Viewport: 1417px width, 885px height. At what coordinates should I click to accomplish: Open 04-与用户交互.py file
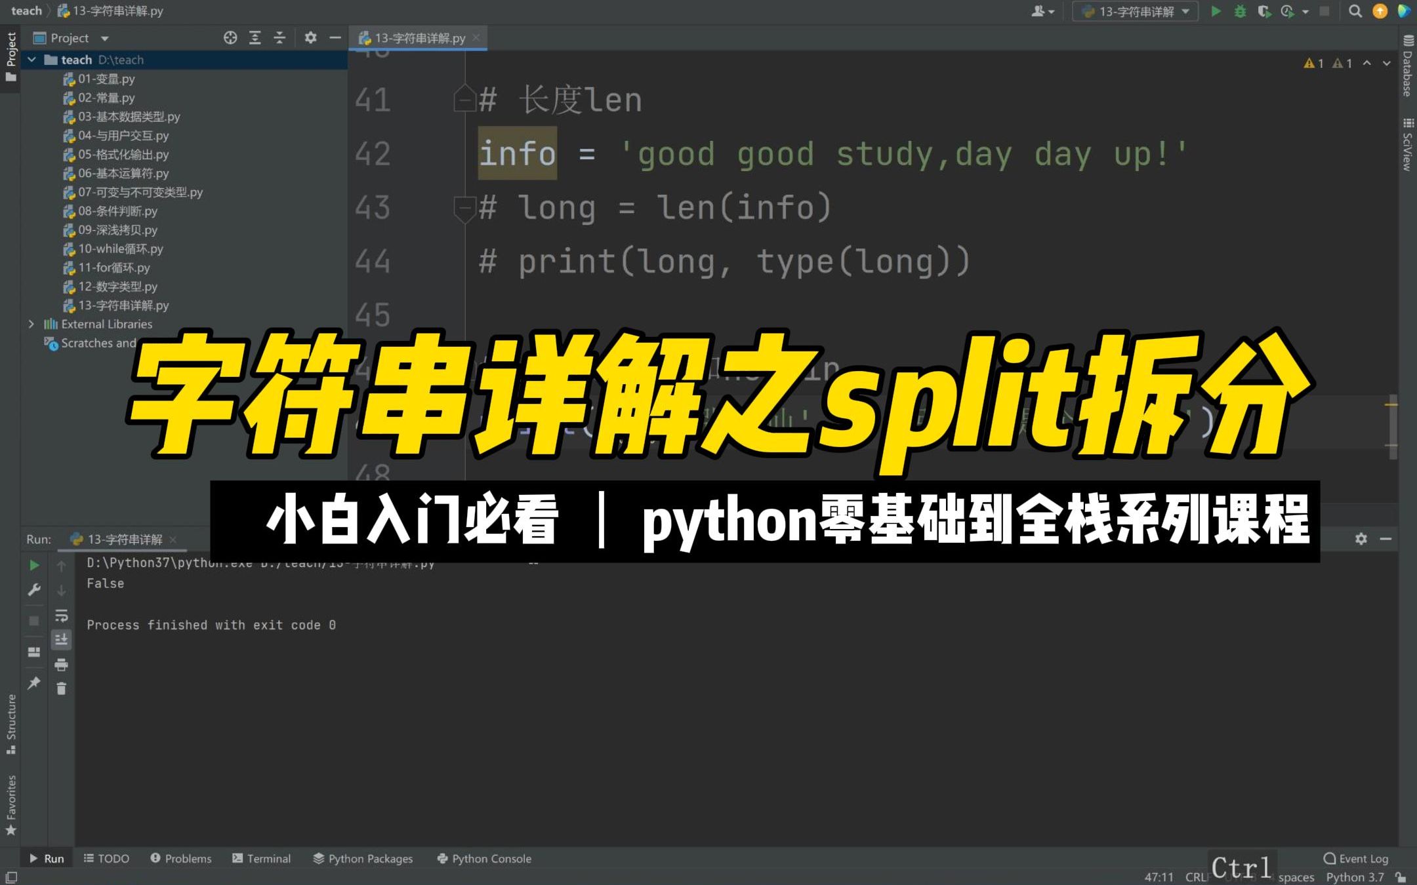[116, 136]
